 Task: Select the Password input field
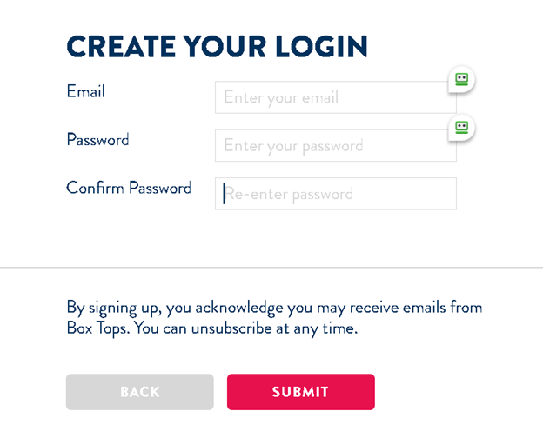(x=336, y=145)
